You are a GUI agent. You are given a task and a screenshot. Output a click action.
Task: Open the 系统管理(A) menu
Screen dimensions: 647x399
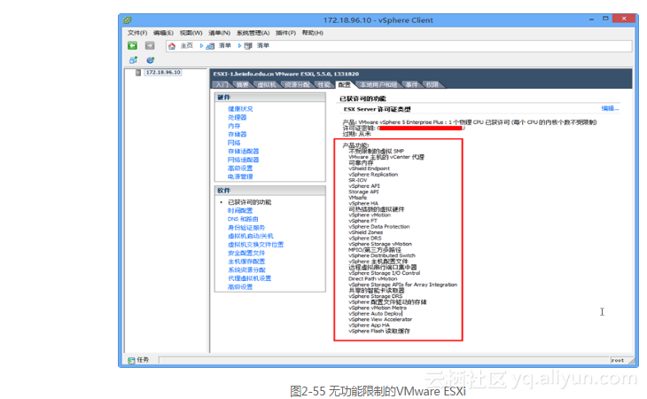tap(253, 33)
